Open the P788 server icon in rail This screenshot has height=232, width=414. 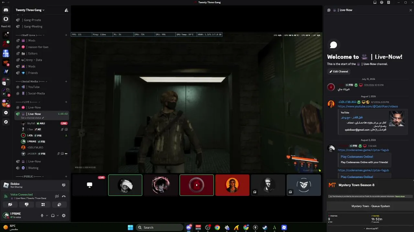coord(6,53)
